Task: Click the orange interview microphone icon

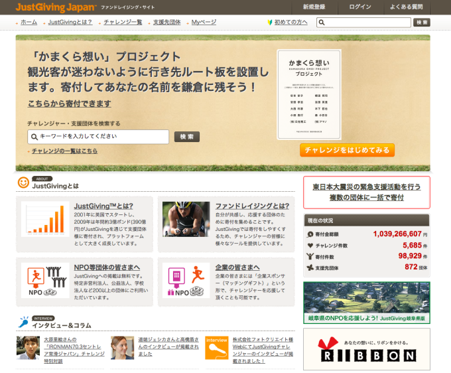Action: pos(217,348)
